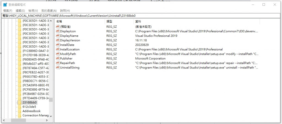
Task: Click the REG_SZ type cell for Publisher
Action: tap(112, 58)
